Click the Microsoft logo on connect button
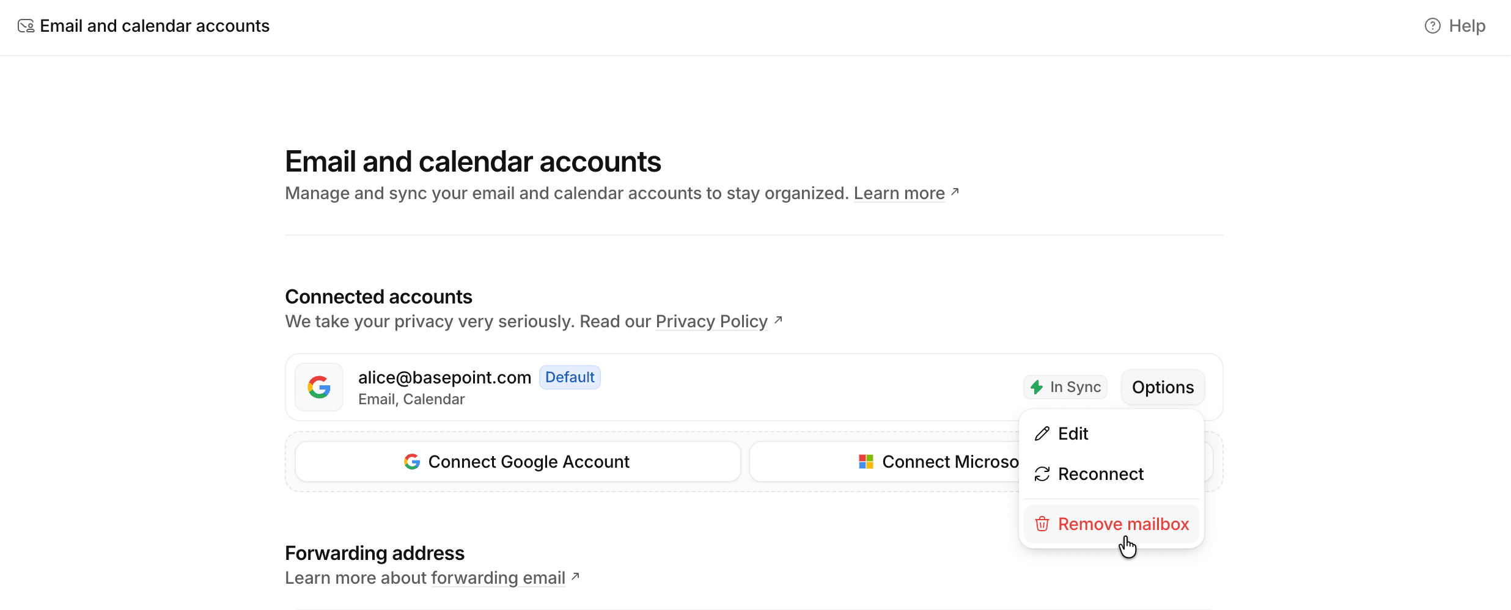Screen dimensions: 1511x610 tap(866, 462)
